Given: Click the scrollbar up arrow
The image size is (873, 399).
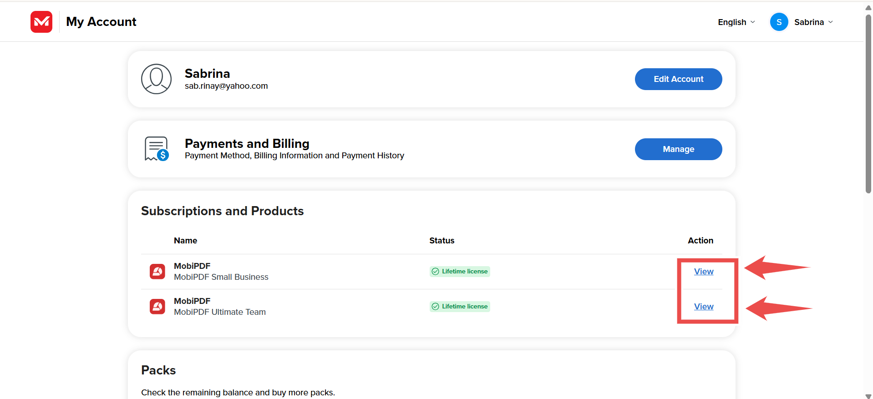Looking at the screenshot, I should point(868,7).
